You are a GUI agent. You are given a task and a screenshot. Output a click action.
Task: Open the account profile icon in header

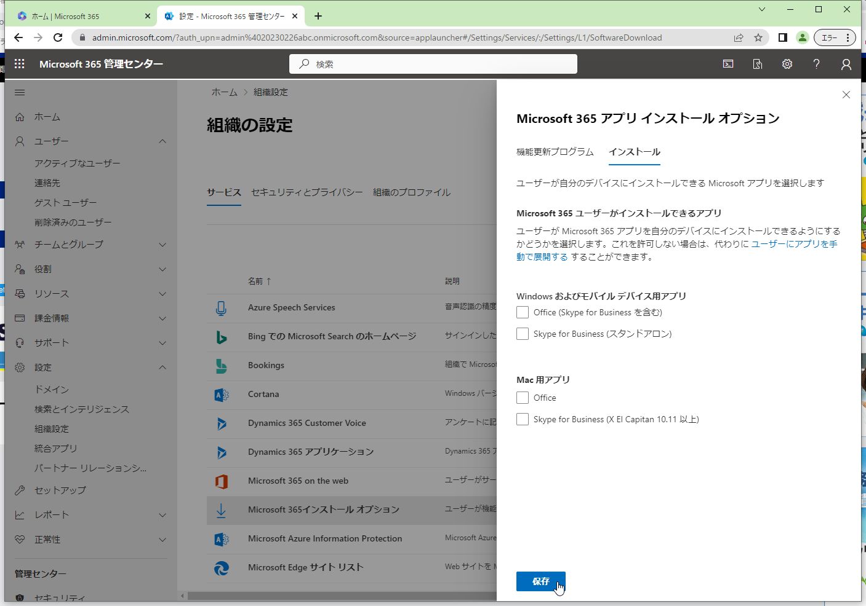tap(846, 64)
